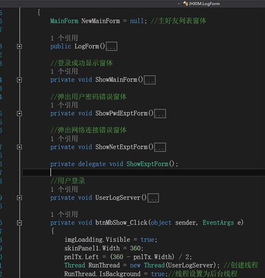
Task: Click the UserLogServer argument inside new Thread
Action: pos(191,265)
